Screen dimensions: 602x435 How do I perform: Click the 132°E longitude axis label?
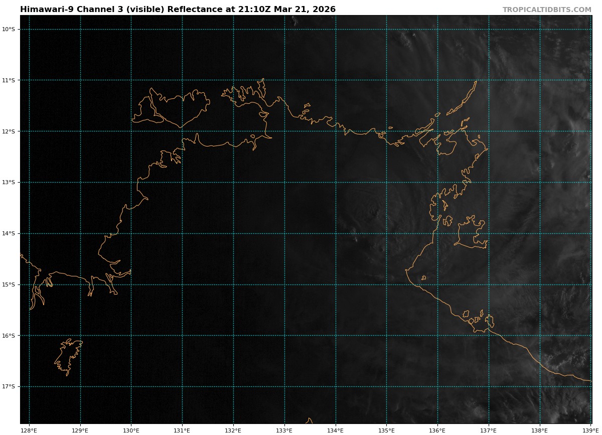[x=233, y=430]
